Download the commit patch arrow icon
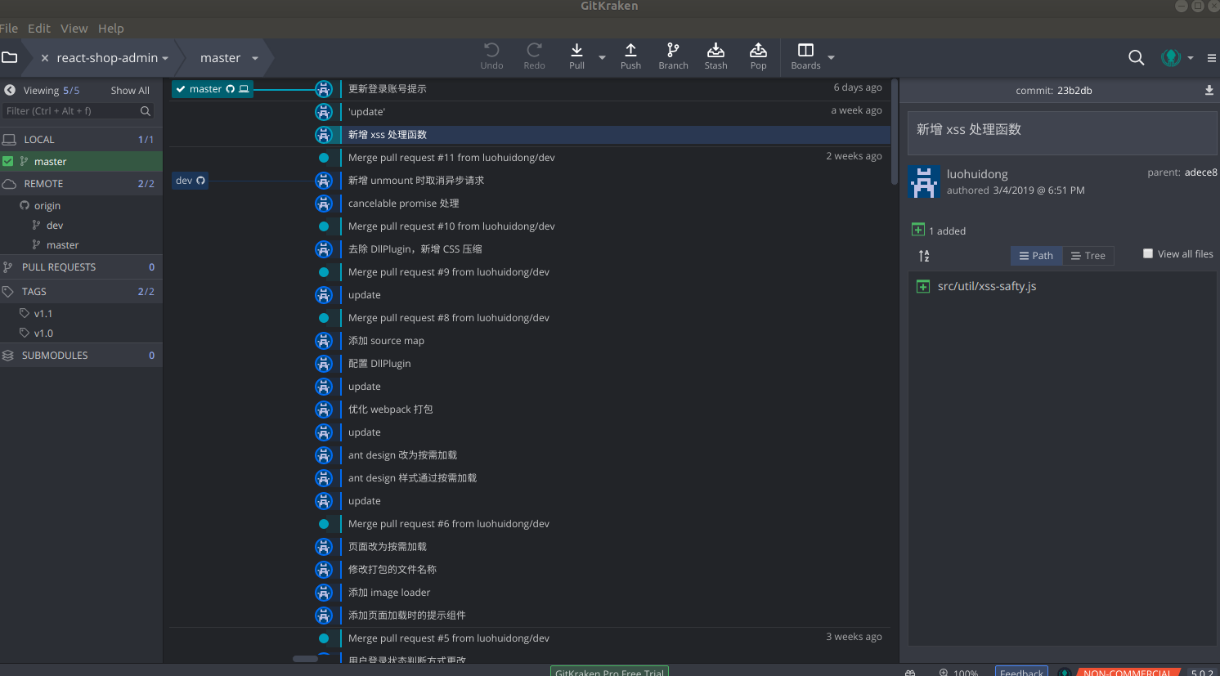Screen dimensions: 1220x676 pyautogui.click(x=1209, y=90)
